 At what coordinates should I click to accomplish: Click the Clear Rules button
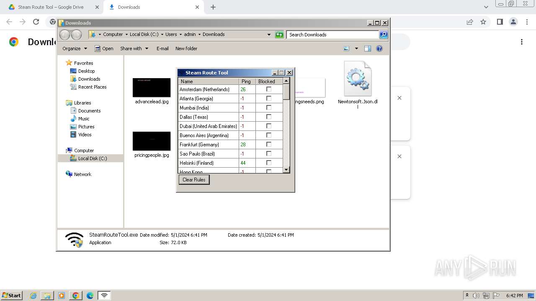tap(194, 180)
